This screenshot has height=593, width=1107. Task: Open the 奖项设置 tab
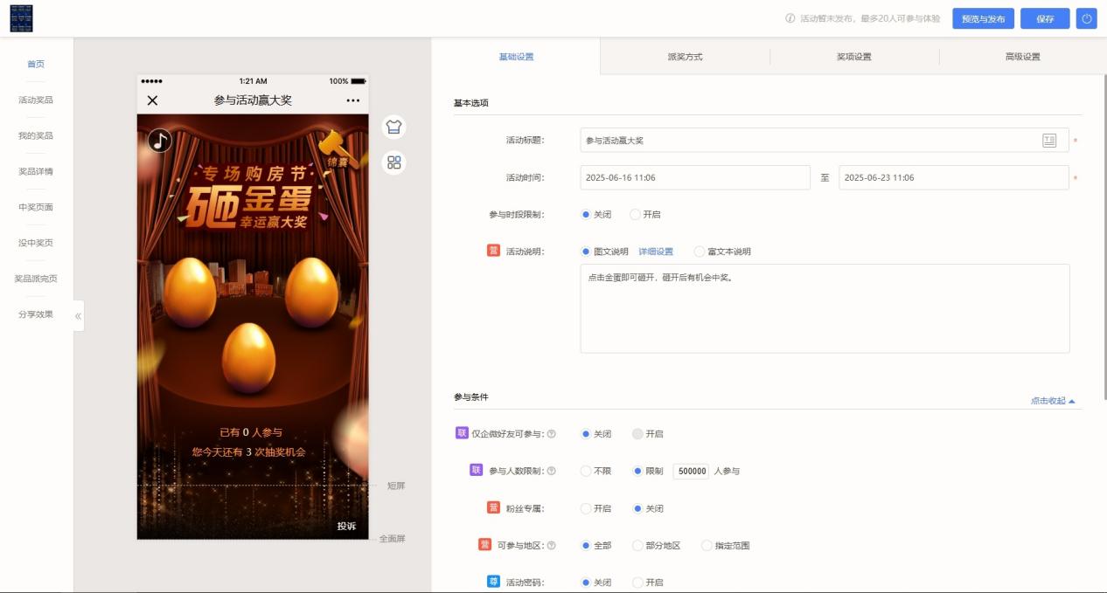pos(853,57)
